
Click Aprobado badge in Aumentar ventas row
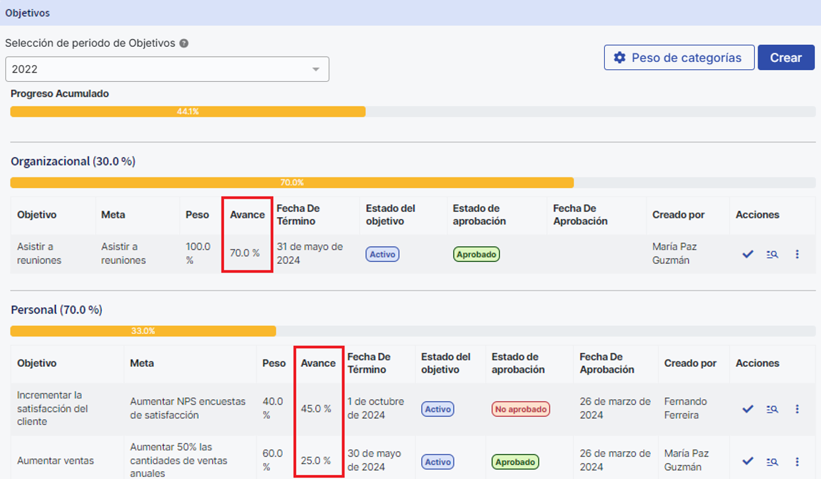(515, 462)
